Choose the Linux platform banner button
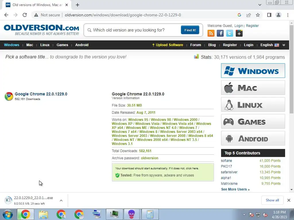 [253, 104]
